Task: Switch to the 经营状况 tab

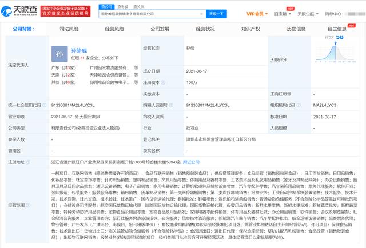Action: (x=205, y=29)
